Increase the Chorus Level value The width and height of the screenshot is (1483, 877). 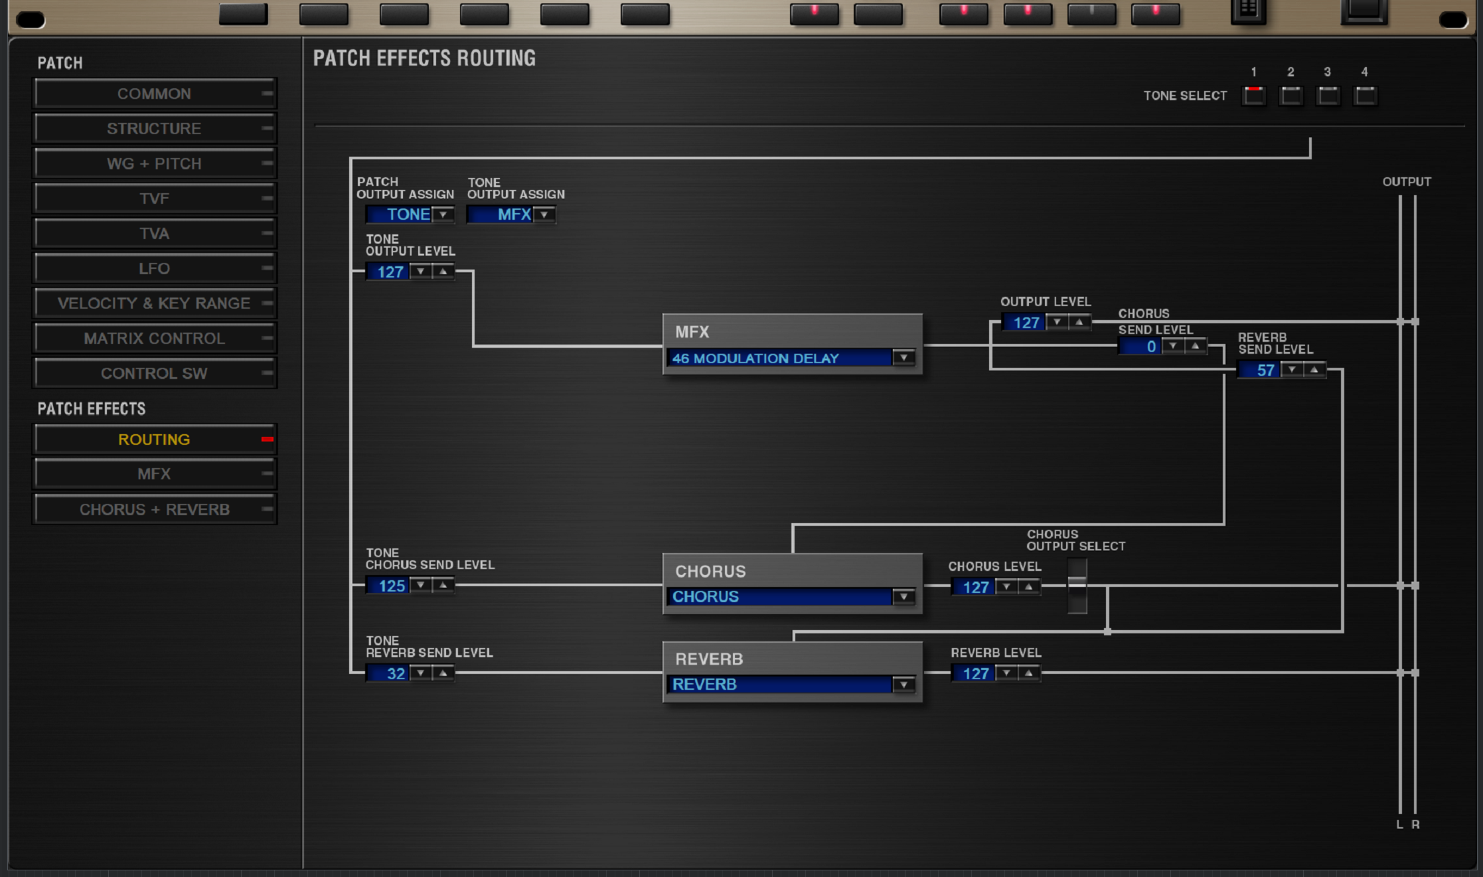point(1028,587)
